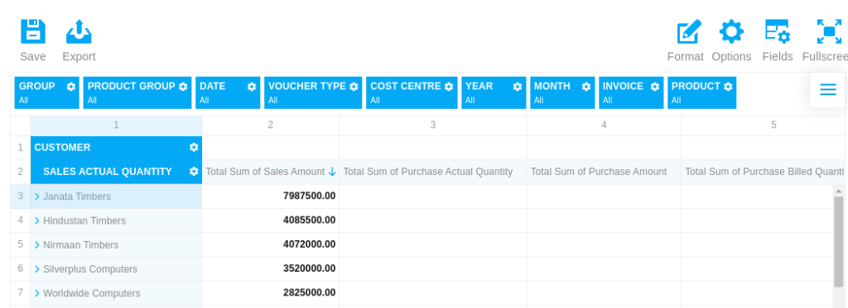Open VOUCHER TYPE filter gear settings
848x308 pixels.
[354, 87]
